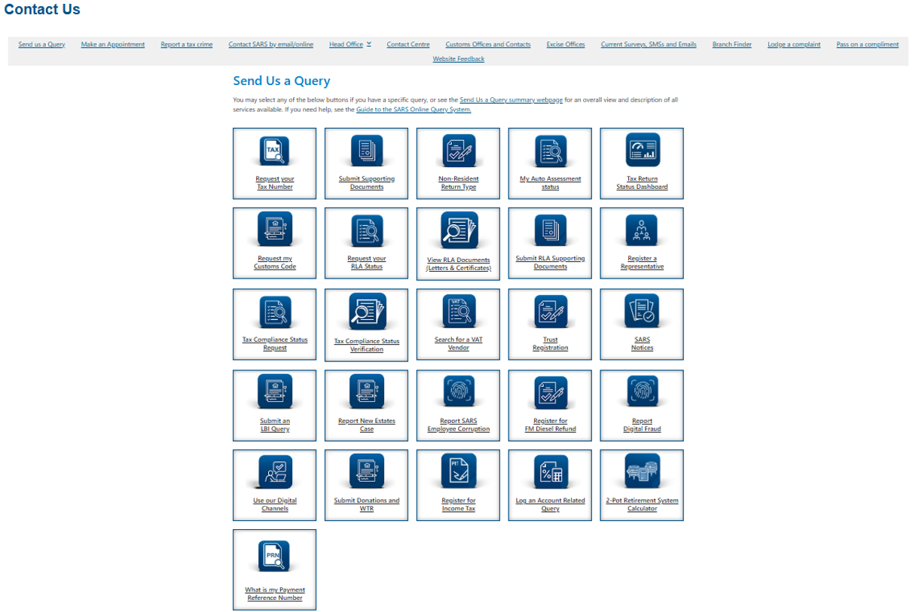The width and height of the screenshot is (913, 612).
Task: Click the Log an Account Related Query icon
Action: [551, 472]
